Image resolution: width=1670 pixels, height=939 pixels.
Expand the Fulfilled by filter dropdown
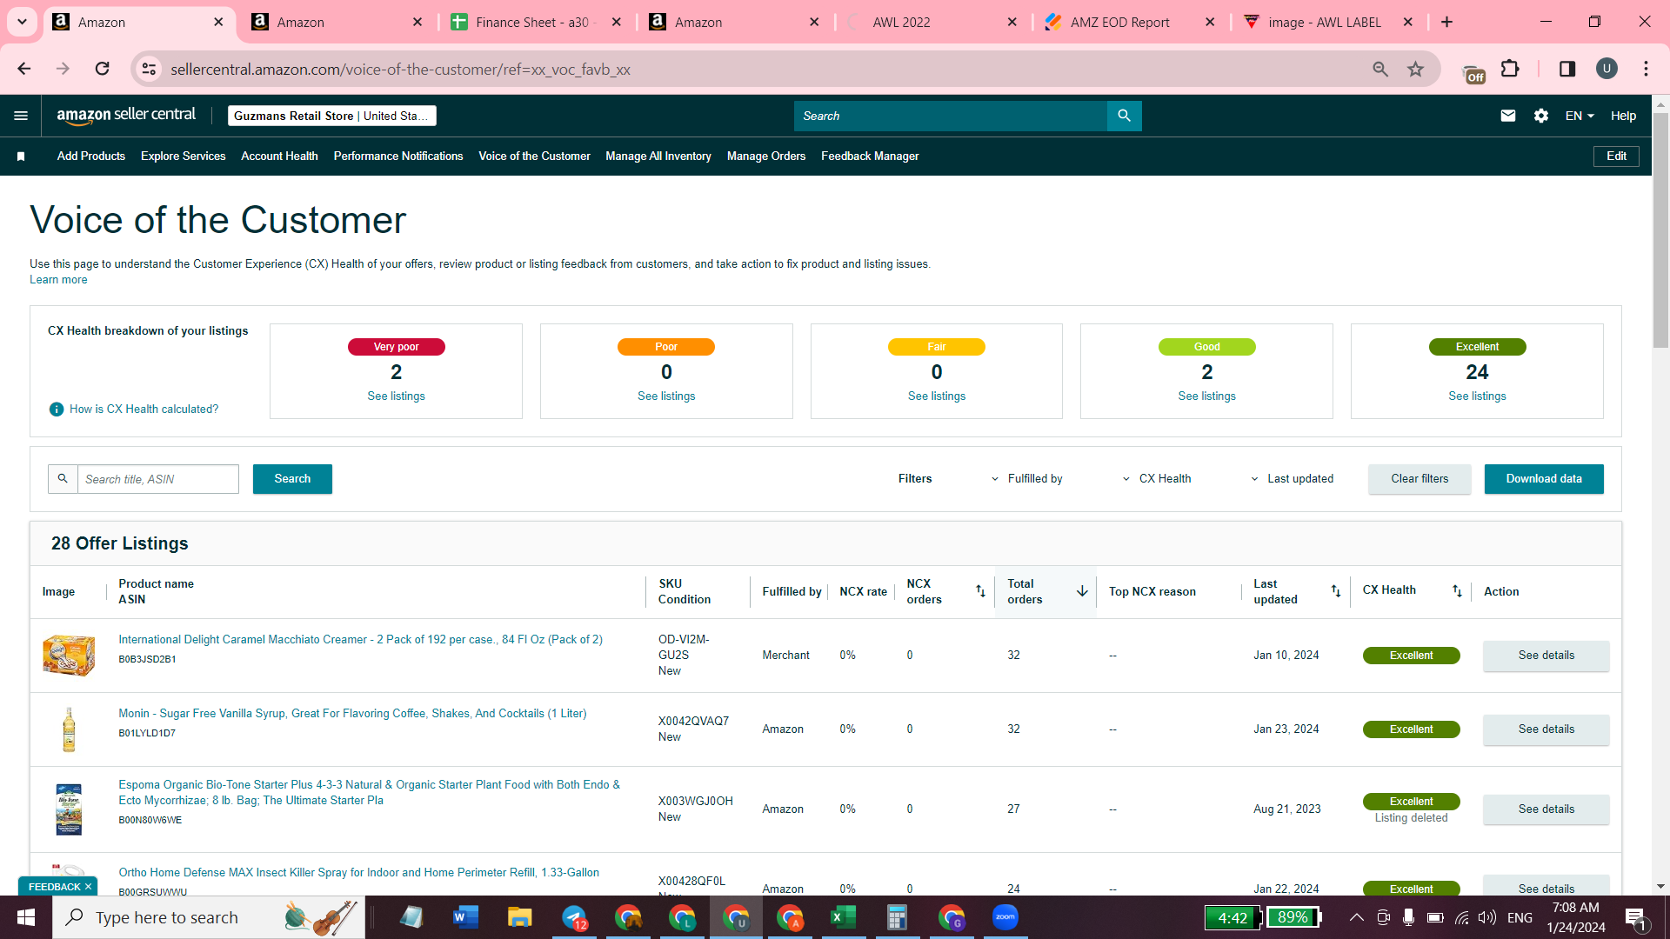point(1027,479)
